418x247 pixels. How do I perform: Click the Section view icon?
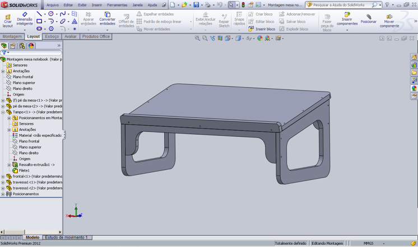coord(220,39)
